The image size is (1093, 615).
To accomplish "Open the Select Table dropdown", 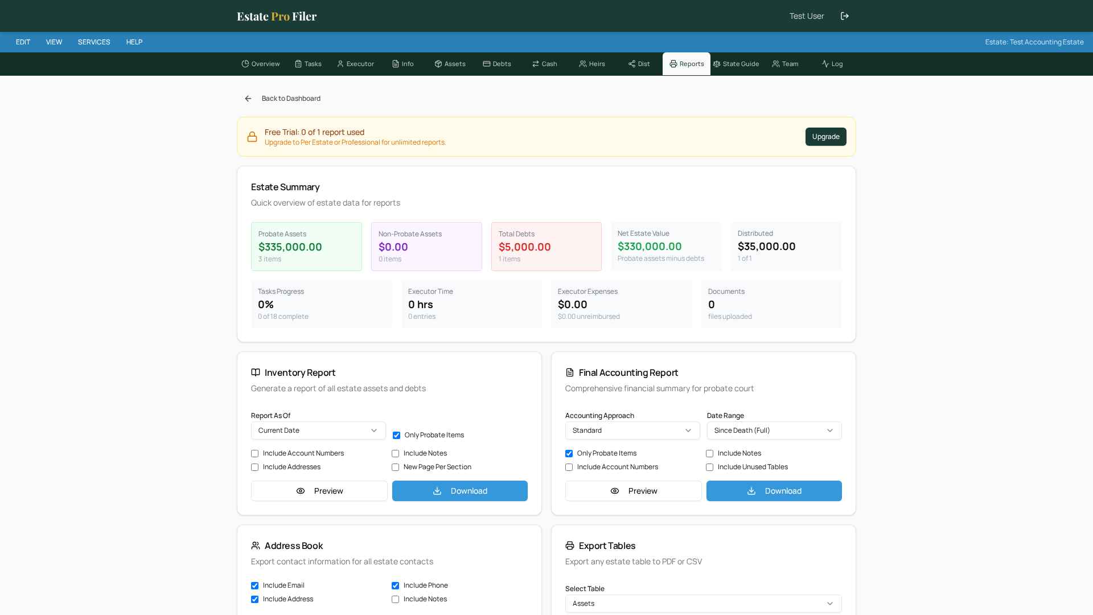I will [x=704, y=604].
